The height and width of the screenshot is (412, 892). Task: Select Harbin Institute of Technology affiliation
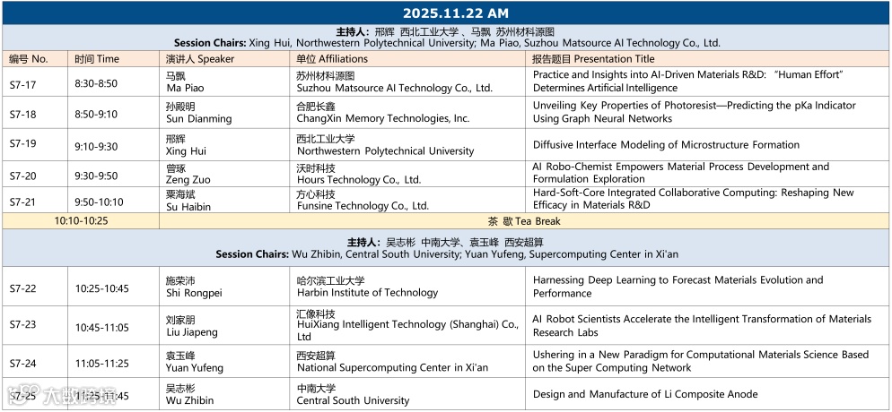(368, 287)
